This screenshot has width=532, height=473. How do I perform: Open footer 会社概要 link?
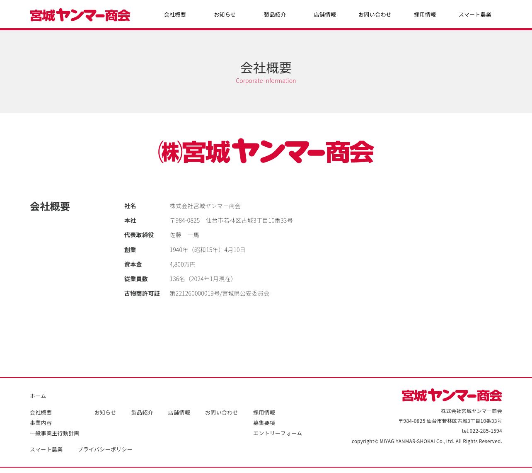click(41, 412)
